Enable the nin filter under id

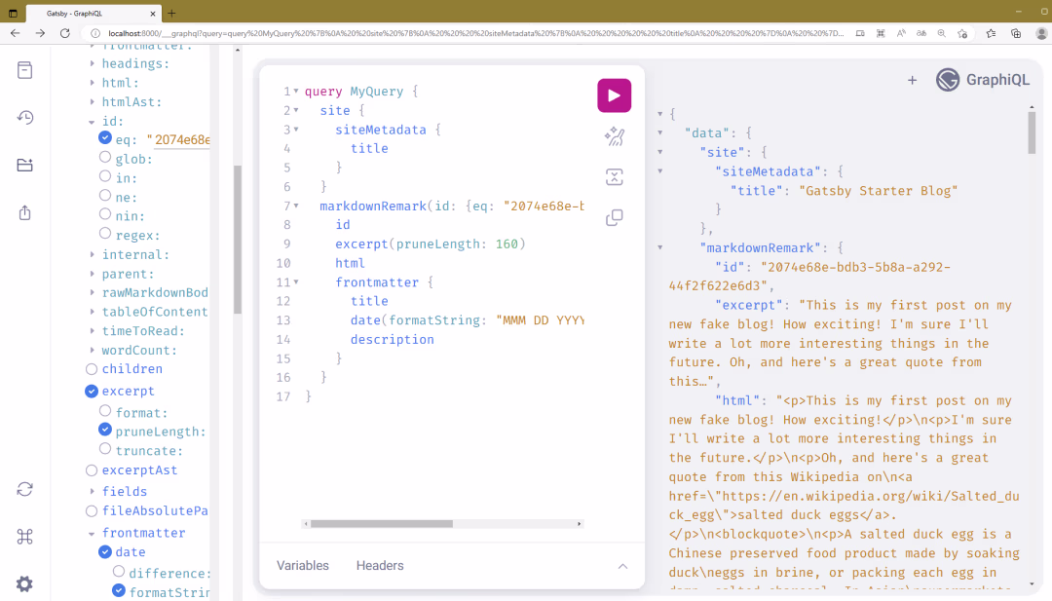(x=104, y=214)
